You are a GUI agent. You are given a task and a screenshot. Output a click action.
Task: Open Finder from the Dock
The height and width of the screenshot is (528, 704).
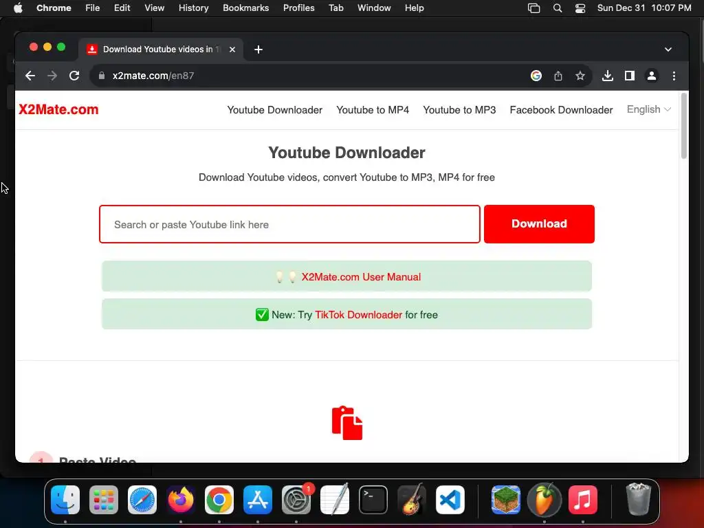point(65,500)
